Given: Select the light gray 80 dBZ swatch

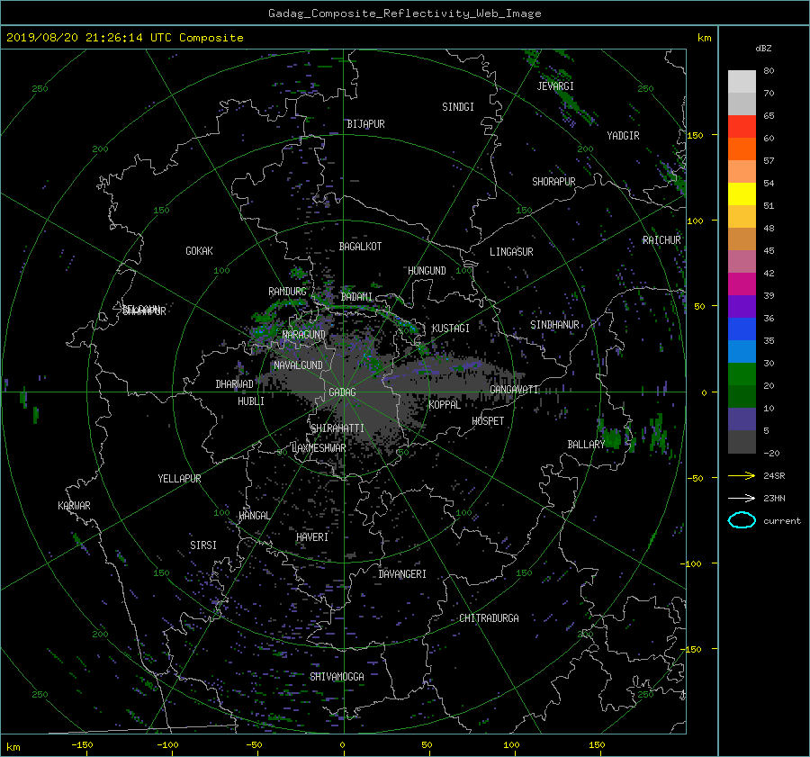Looking at the screenshot, I should [742, 82].
